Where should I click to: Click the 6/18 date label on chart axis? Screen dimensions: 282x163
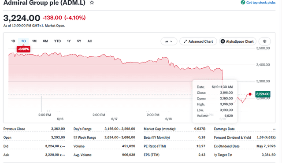tap(168, 119)
